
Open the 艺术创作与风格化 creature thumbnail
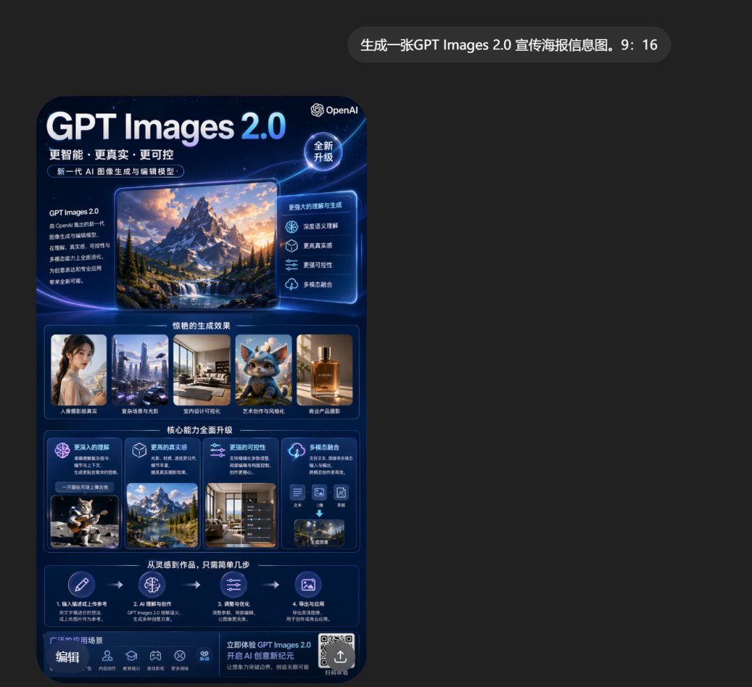click(263, 370)
